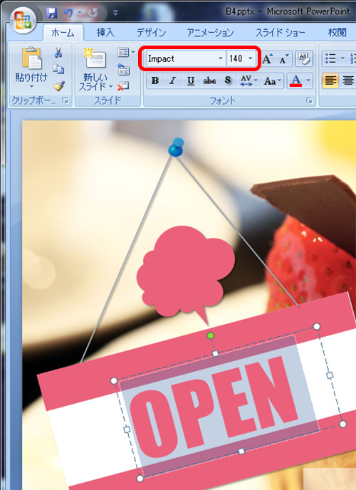Increase font size with large A icon
The height and width of the screenshot is (490, 356).
tap(268, 58)
